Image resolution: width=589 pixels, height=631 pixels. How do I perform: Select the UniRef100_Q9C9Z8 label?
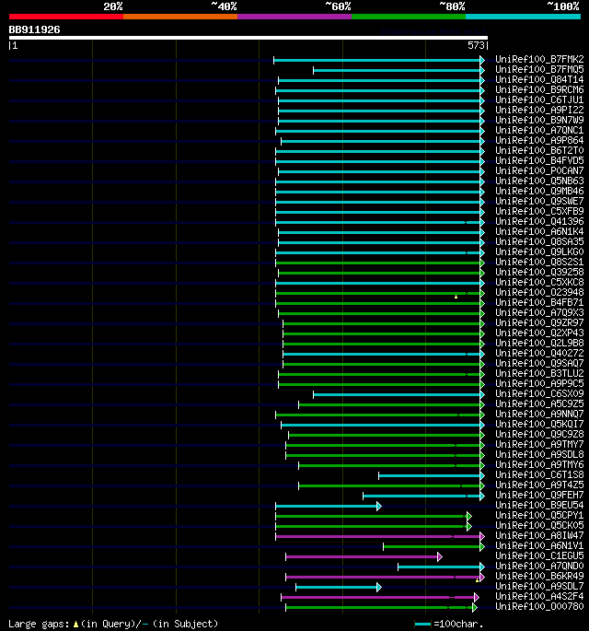pyautogui.click(x=539, y=434)
